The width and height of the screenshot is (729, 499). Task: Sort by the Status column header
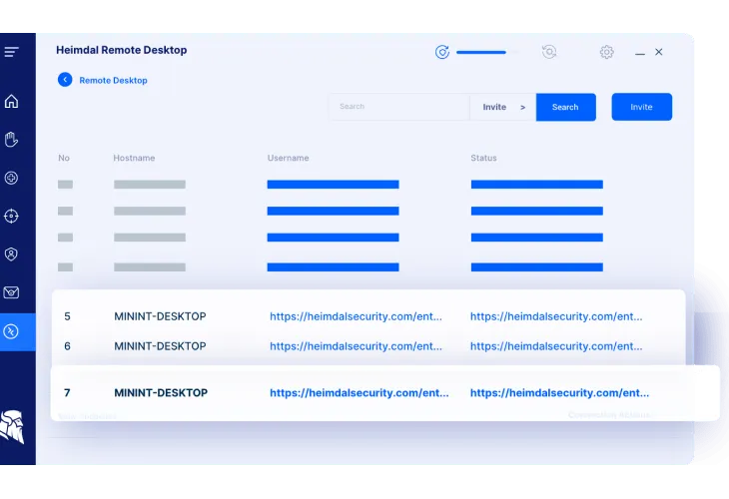click(x=483, y=158)
